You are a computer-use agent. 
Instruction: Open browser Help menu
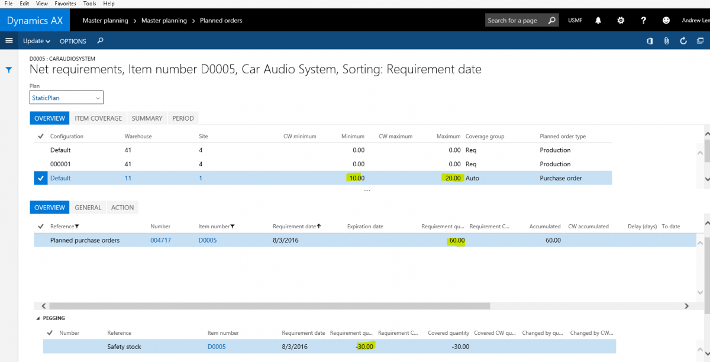(x=109, y=4)
